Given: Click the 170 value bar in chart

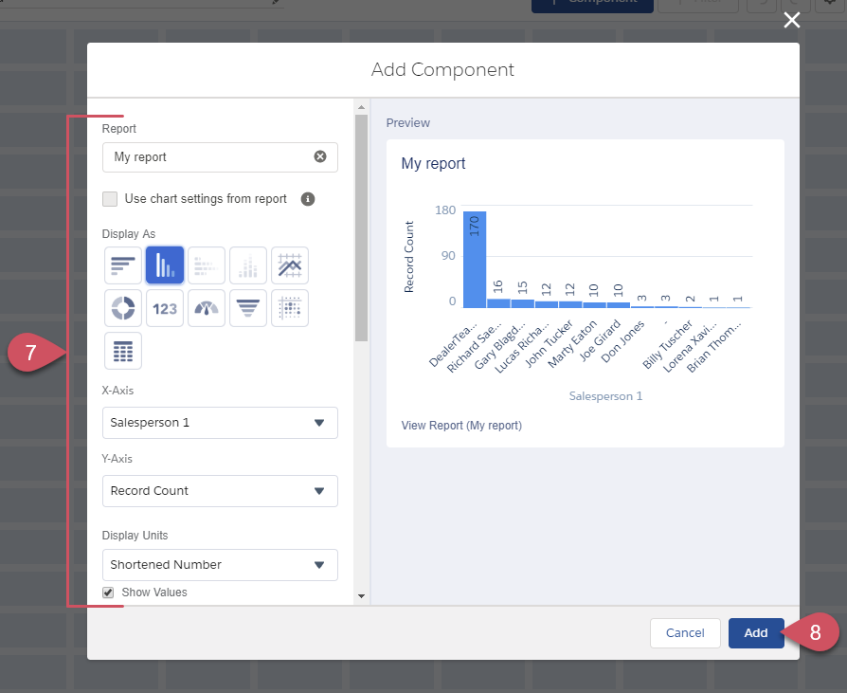Looking at the screenshot, I should pyautogui.click(x=475, y=260).
